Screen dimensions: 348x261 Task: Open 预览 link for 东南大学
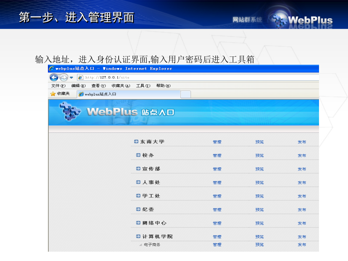pyautogui.click(x=259, y=142)
